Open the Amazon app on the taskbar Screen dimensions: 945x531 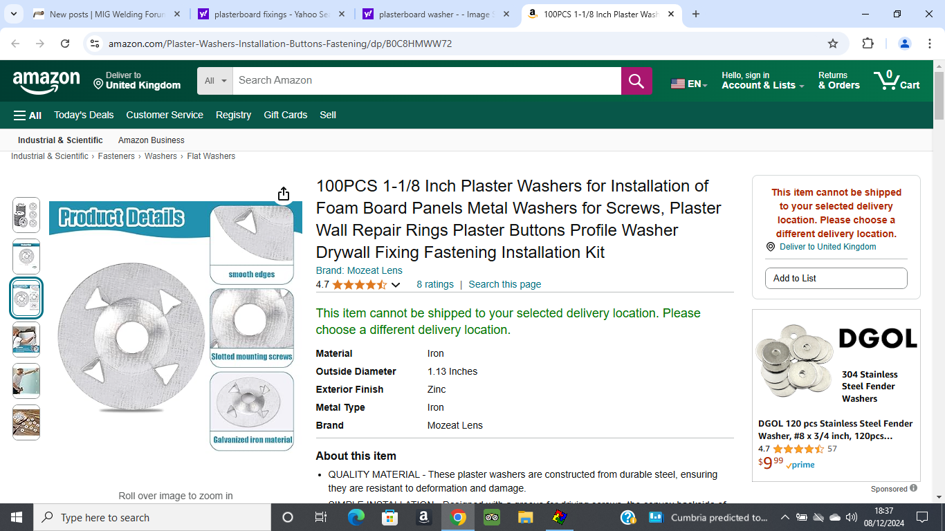tap(424, 517)
